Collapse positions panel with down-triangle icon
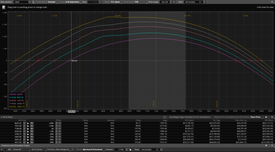275x152 pixels. 266,146
